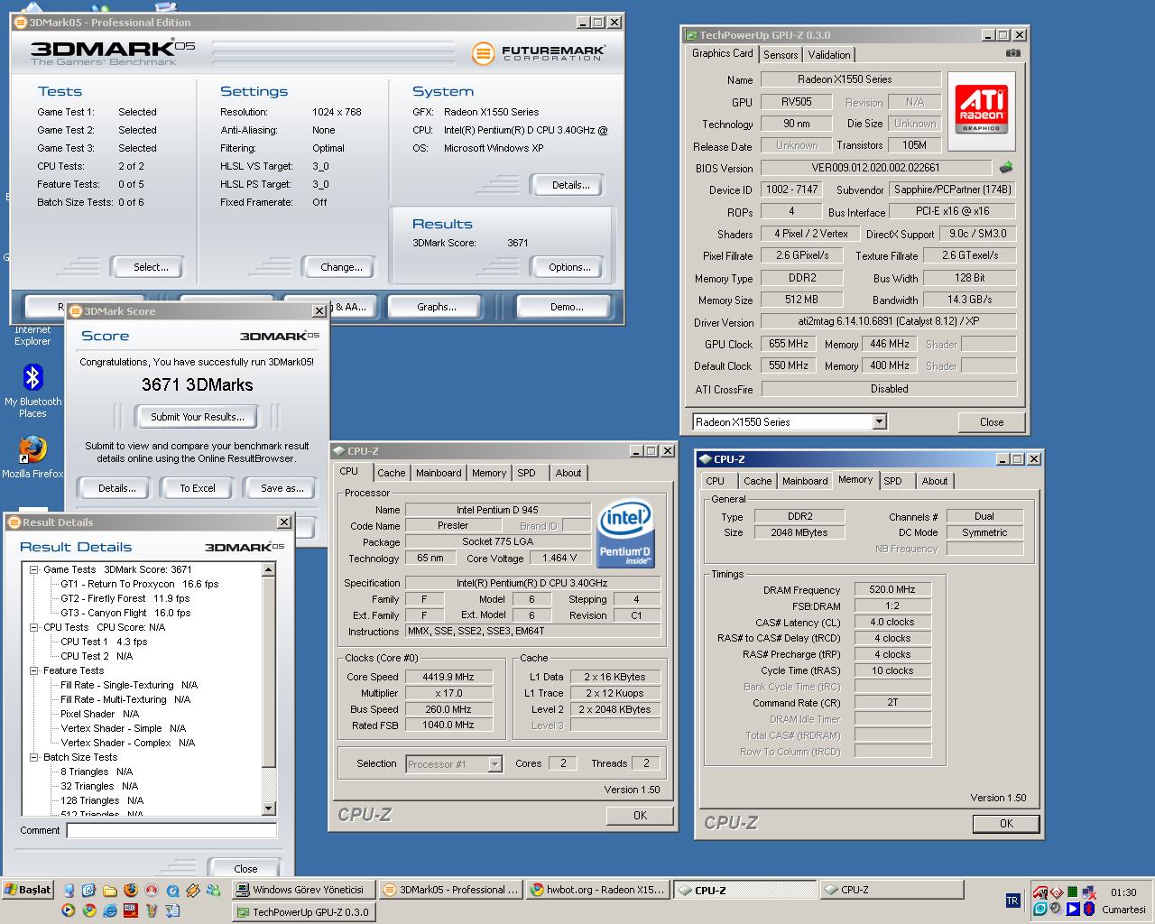Open the Processor #1 selection dropdown
This screenshot has height=924, width=1155.
(494, 764)
